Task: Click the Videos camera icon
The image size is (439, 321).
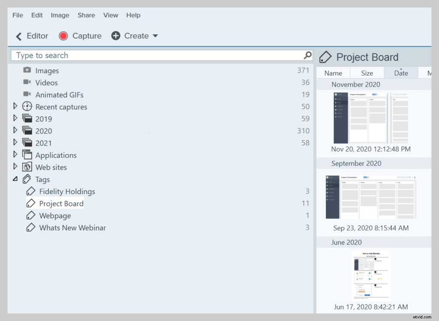Action: [x=27, y=82]
